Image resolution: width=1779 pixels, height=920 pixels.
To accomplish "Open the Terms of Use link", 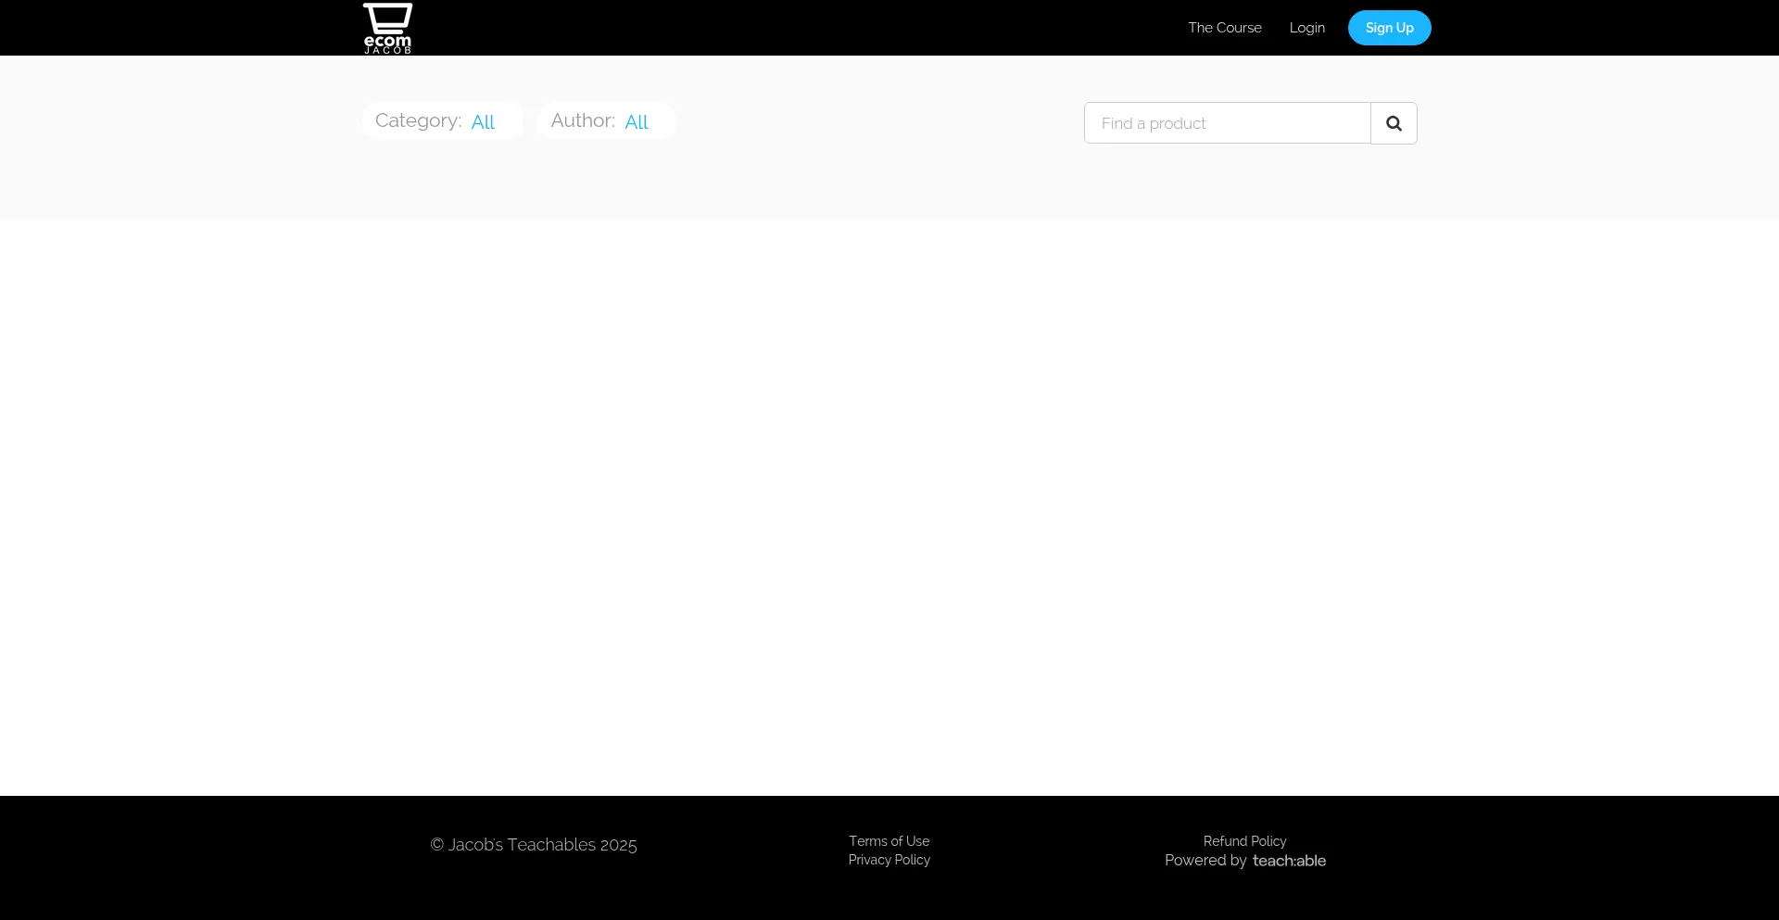I will click(x=889, y=841).
